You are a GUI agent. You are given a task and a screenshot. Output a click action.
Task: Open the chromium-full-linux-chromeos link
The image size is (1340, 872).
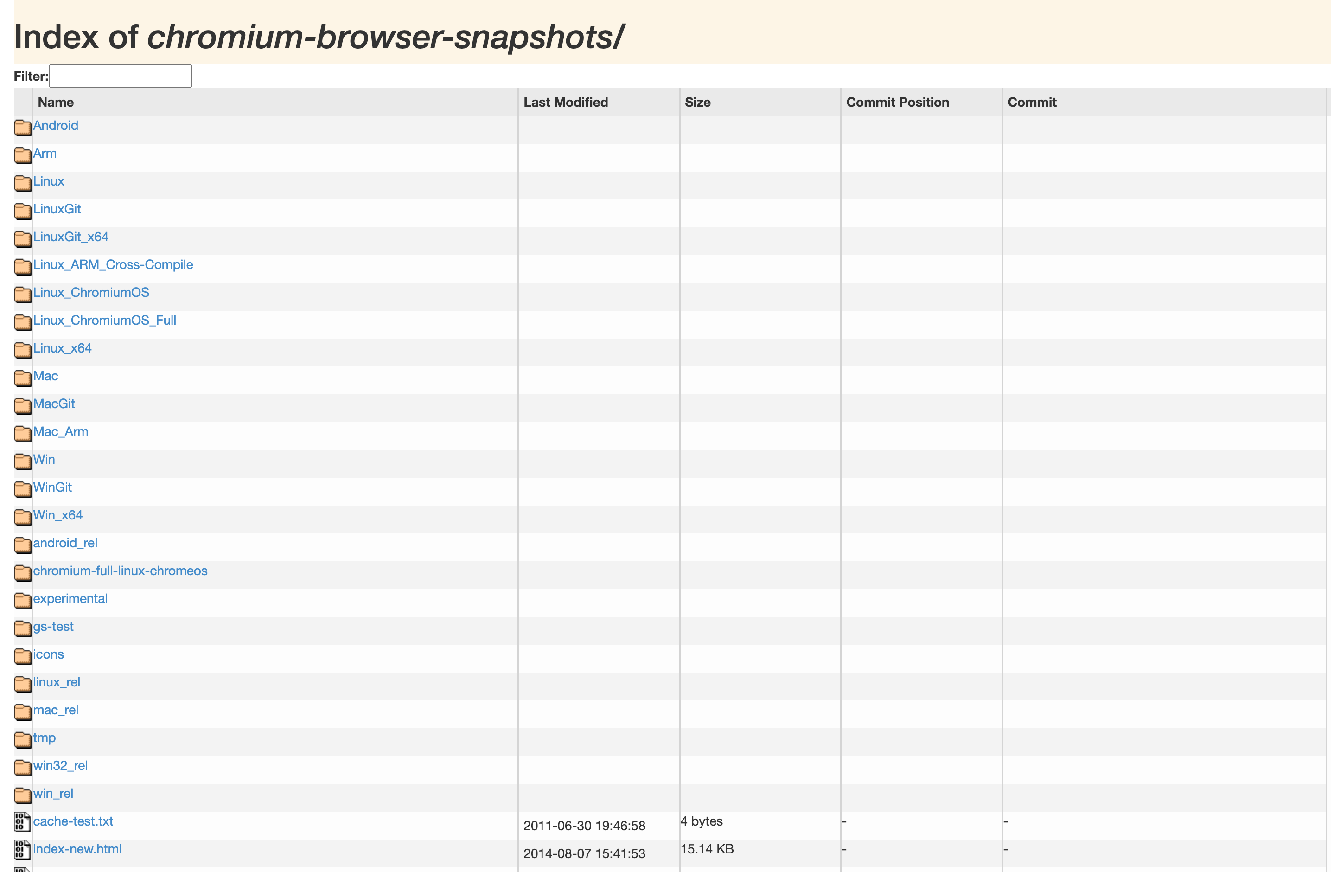(x=121, y=571)
